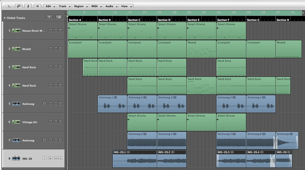
Task: Click the iMS-20 track waveform icon
Action: point(16,158)
